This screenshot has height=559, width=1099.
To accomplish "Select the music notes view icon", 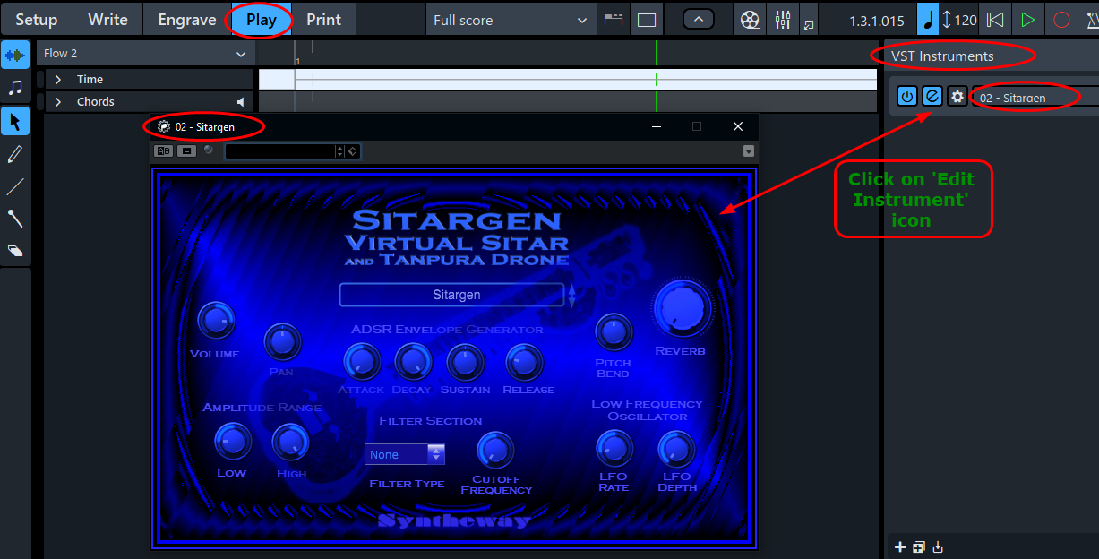I will click(15, 87).
